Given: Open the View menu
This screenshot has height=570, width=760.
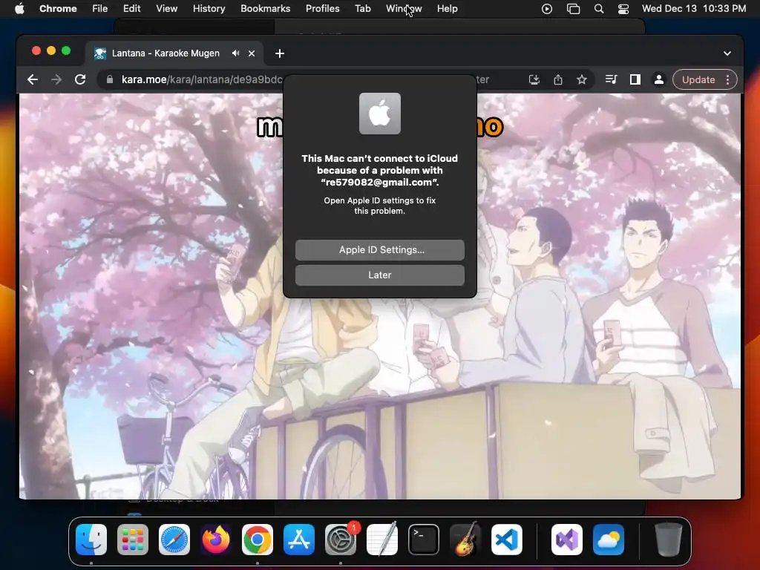Looking at the screenshot, I should point(167,9).
